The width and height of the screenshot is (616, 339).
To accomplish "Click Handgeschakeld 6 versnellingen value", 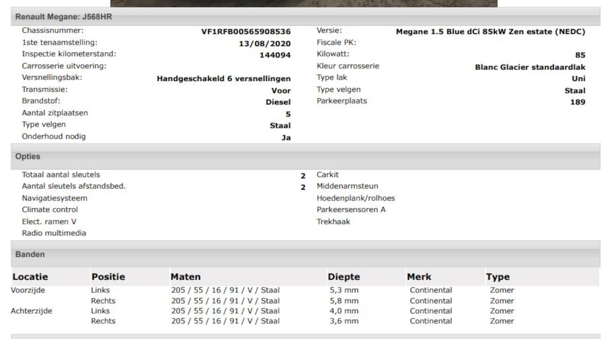I will [x=224, y=78].
